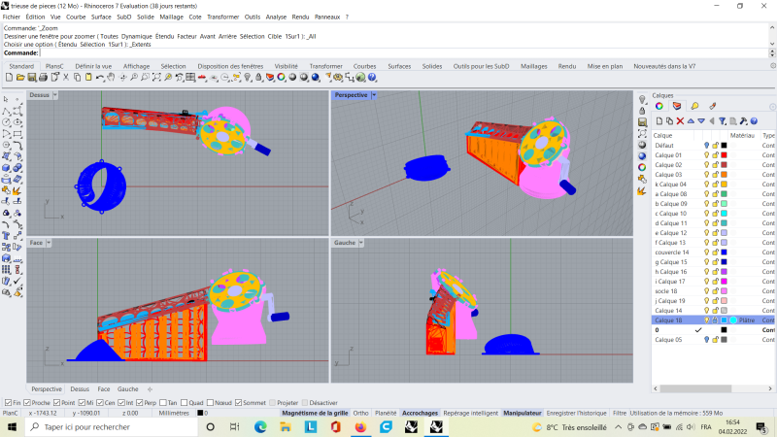This screenshot has height=437, width=777.
Task: Hide layer Calque 01 using bulb icon
Action: tap(707, 155)
